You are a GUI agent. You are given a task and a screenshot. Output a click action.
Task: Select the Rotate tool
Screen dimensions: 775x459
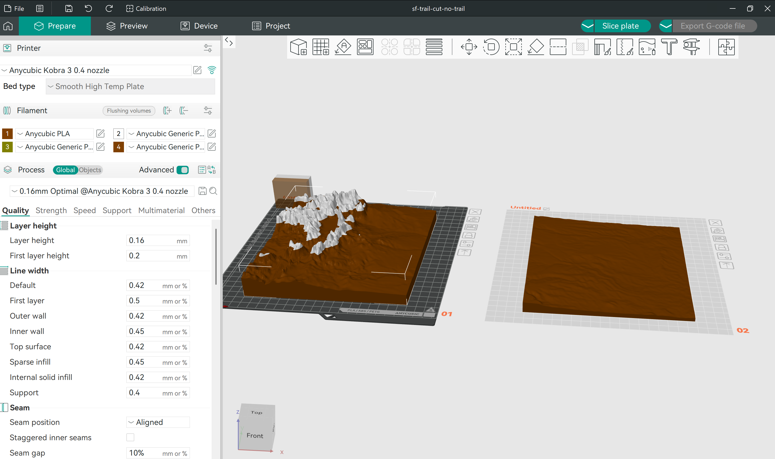[x=491, y=47]
